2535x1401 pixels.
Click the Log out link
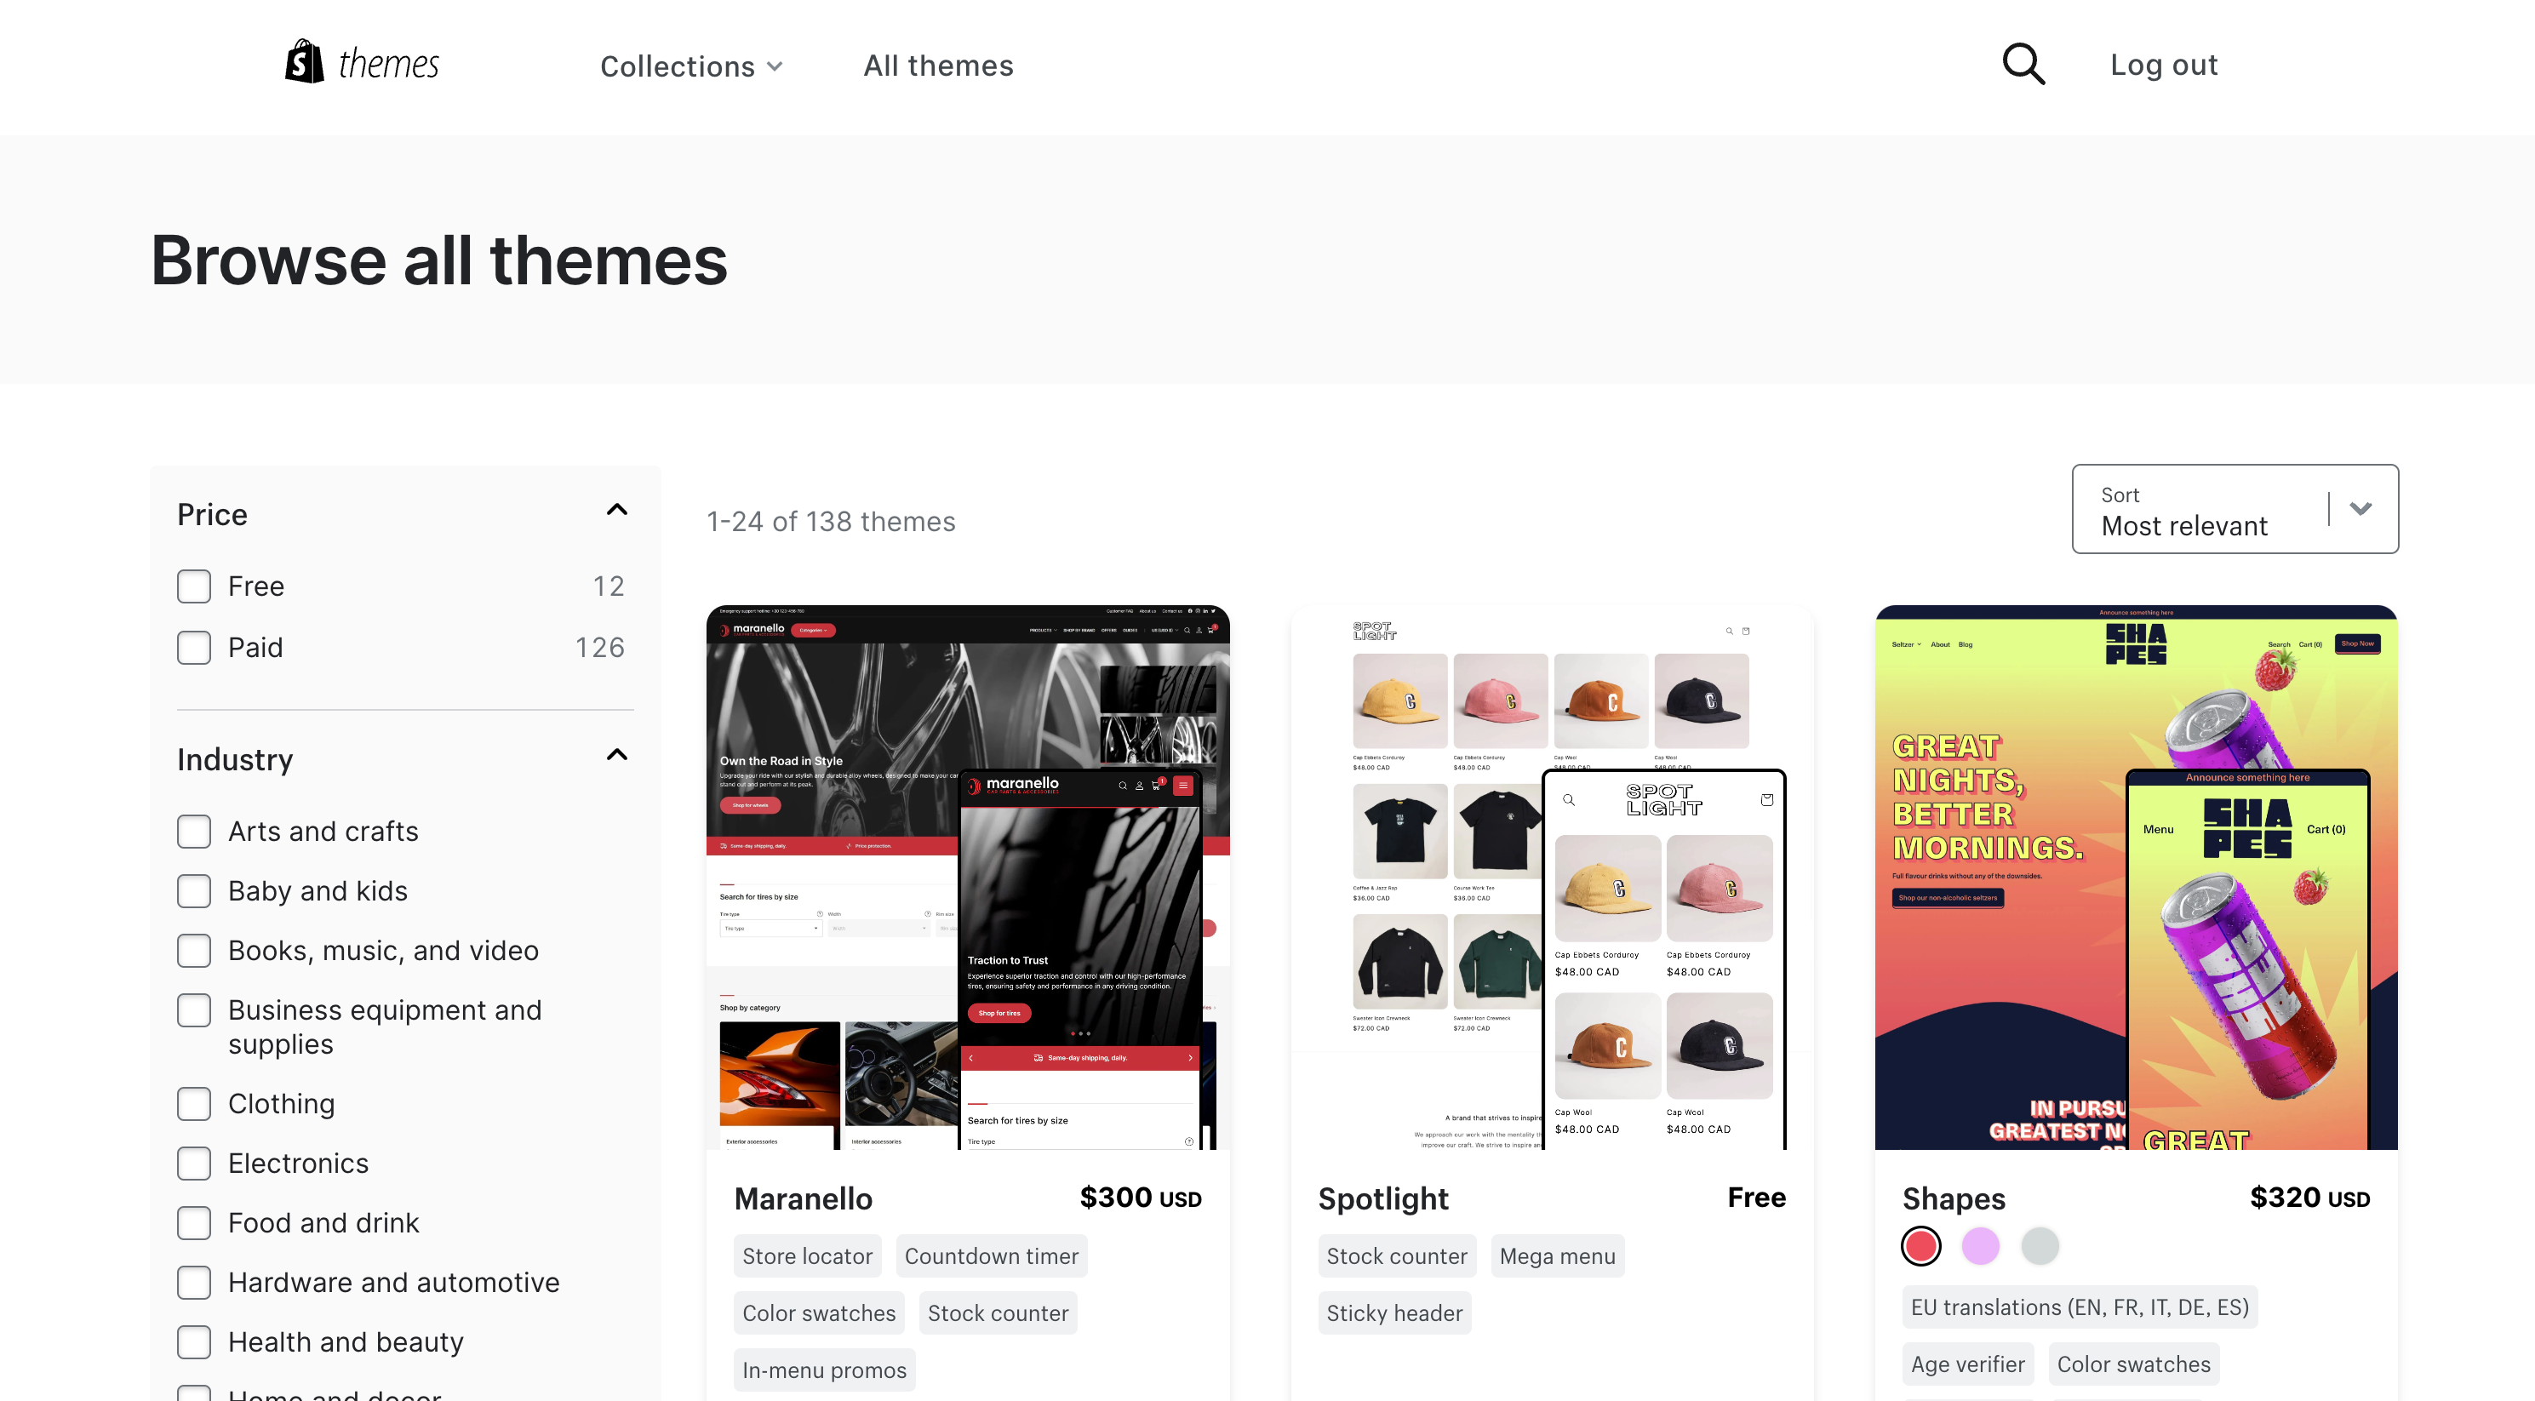[2163, 65]
